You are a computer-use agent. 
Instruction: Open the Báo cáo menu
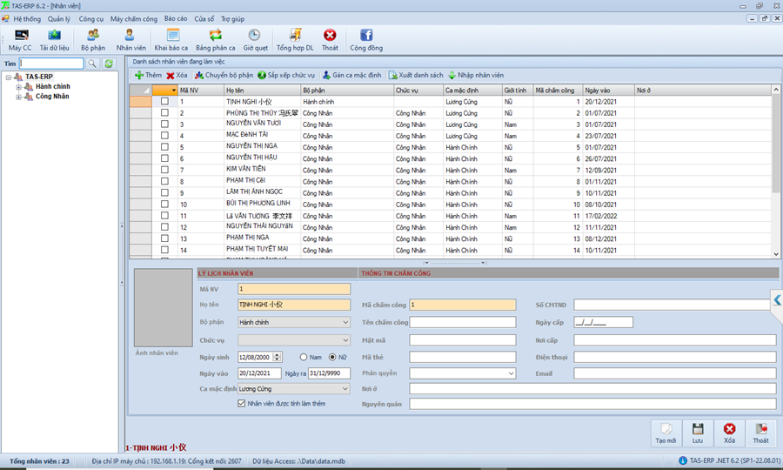pyautogui.click(x=175, y=18)
